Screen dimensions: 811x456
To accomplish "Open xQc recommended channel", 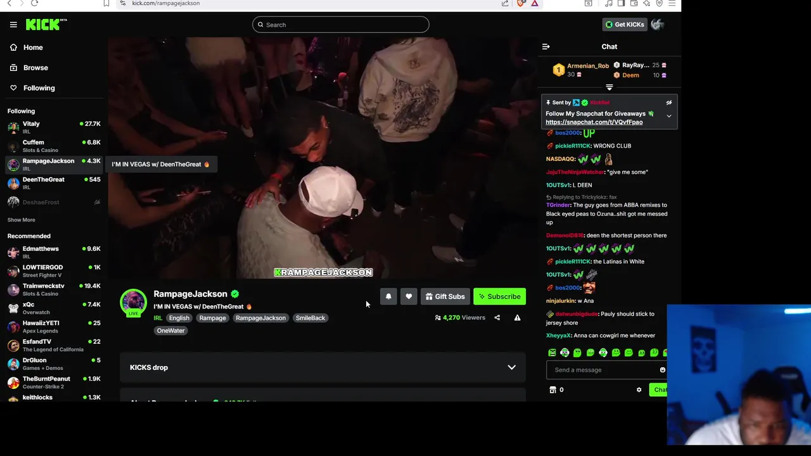I will pos(54,308).
